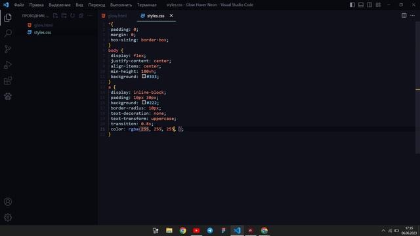
Task: Refresh the explorer file list
Action: coord(73,16)
